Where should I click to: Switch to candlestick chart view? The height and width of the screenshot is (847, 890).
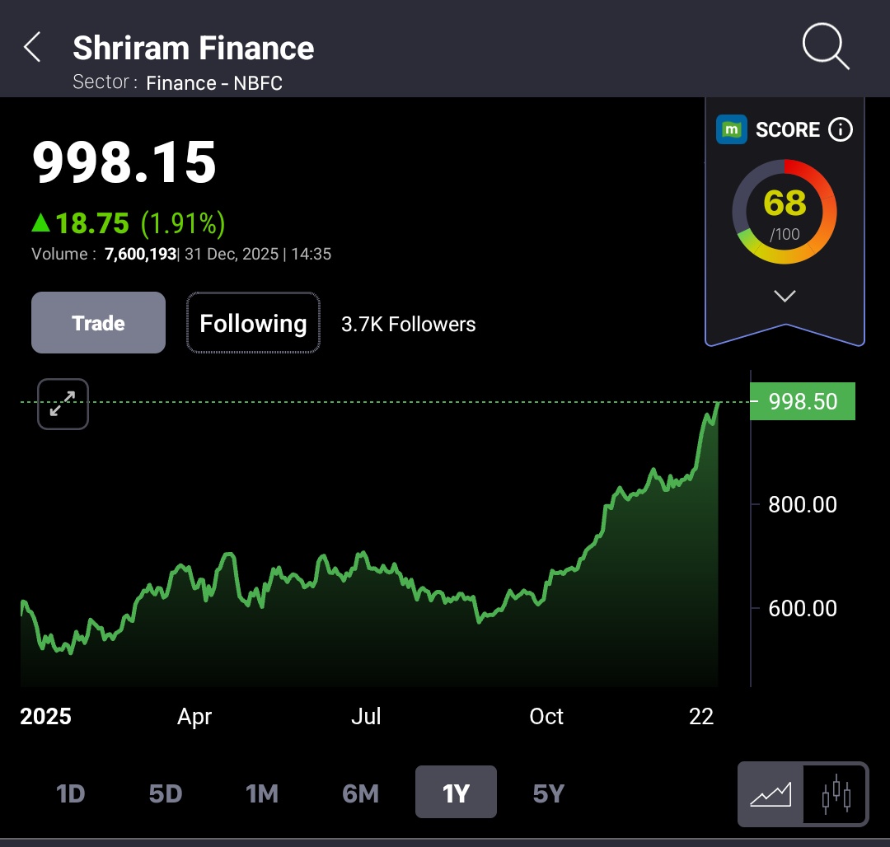click(836, 793)
